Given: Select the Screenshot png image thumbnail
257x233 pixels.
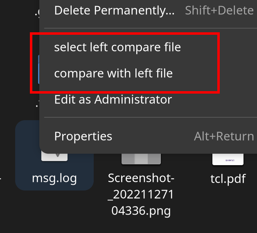Looking at the screenshot, I should (x=141, y=159).
